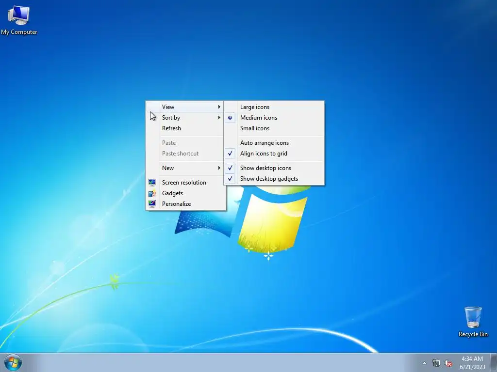Enable Auto arrange icons
This screenshot has width=497, height=372.
point(274,143)
